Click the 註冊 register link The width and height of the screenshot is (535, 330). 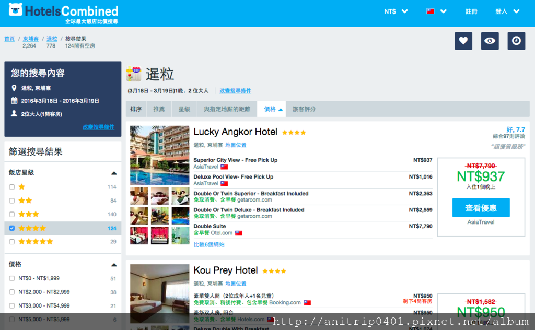(x=471, y=11)
